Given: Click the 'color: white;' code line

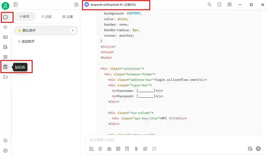Looking at the screenshot, I should (116, 19).
